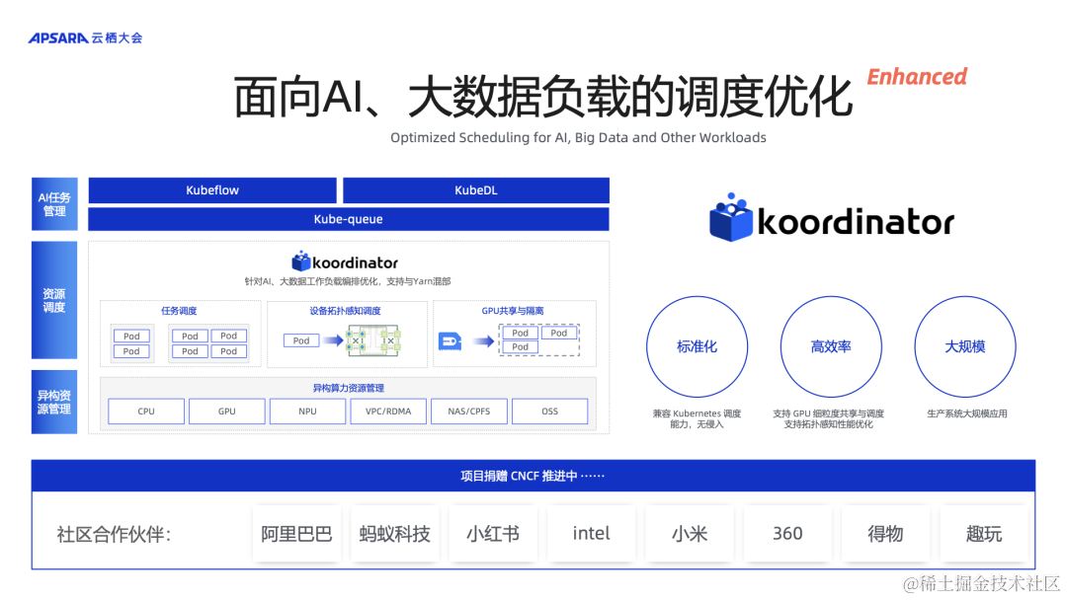Select the Kubeflow bar
The image size is (1067, 600).
[212, 190]
